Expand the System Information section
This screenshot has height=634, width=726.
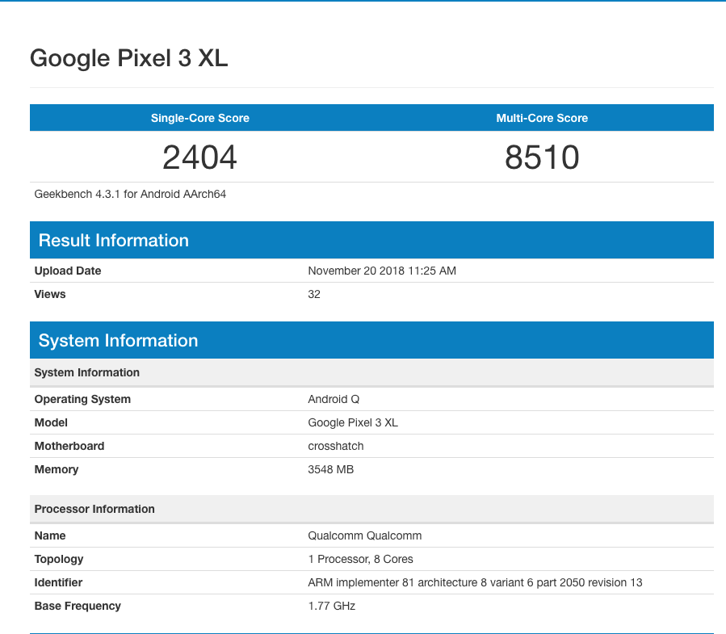tap(118, 340)
